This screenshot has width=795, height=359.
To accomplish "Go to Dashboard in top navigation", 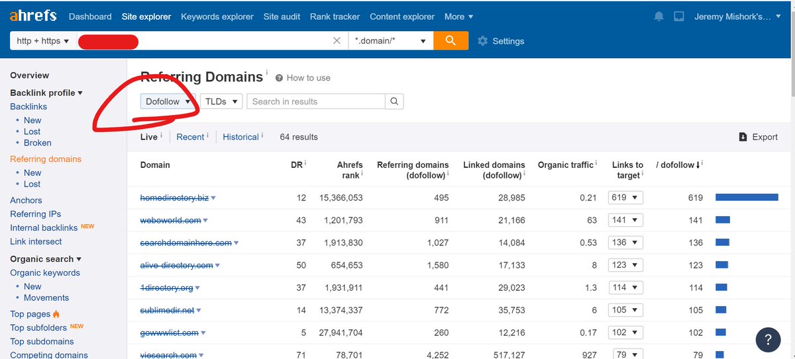I will 90,17.
